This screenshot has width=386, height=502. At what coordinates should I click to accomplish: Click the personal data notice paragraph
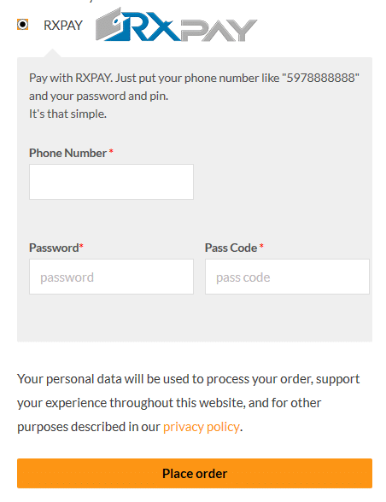(x=189, y=403)
